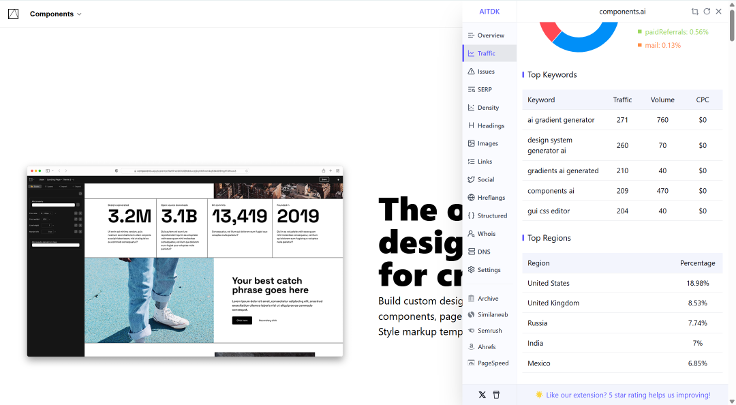Click the Hreflangs globe icon
Screen dimensions: 736x405
click(x=472, y=197)
